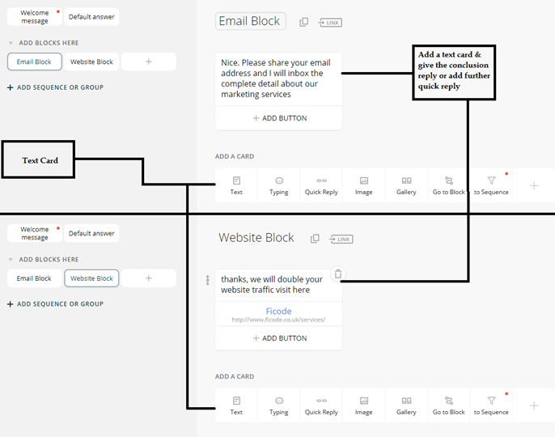Delete the website traffic text card via trash icon
The image size is (555, 437).
(x=338, y=274)
